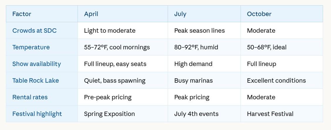Select the Festival highlight row label
The height and width of the screenshot is (130, 331).
point(37,114)
